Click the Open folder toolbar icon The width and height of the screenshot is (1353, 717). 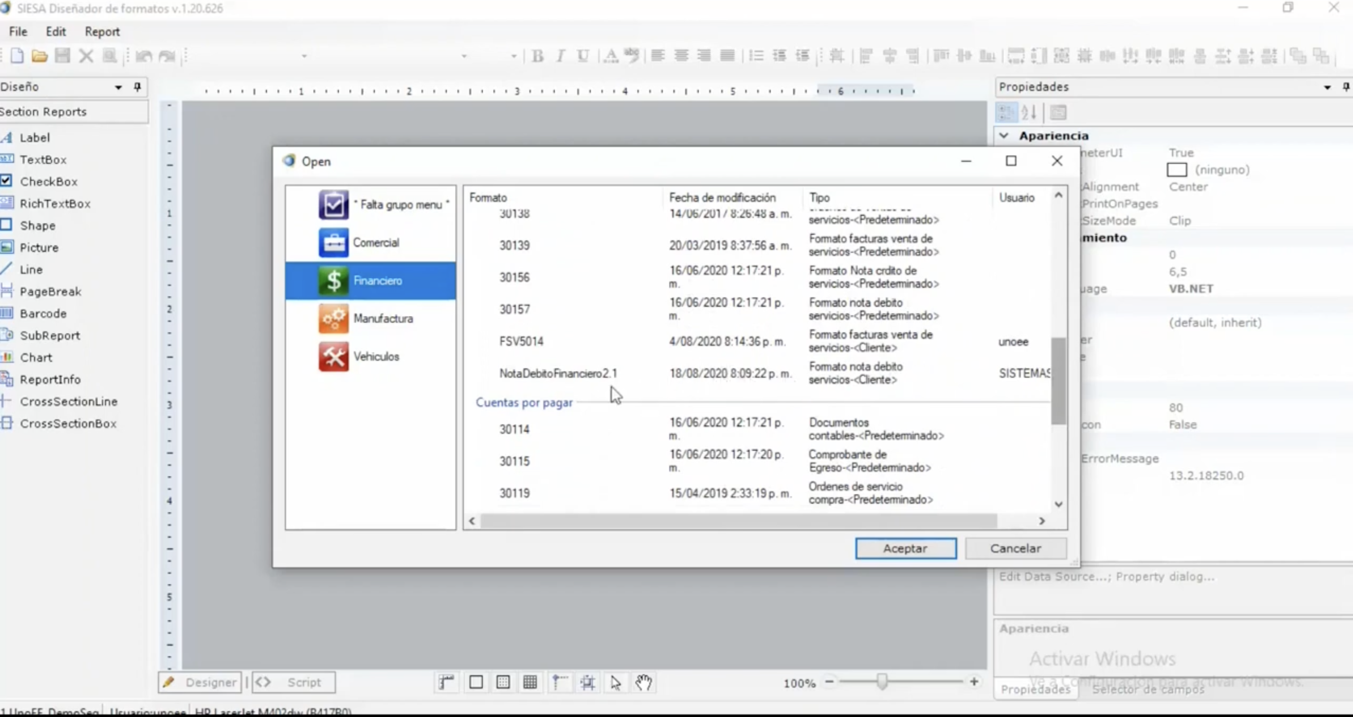[40, 56]
